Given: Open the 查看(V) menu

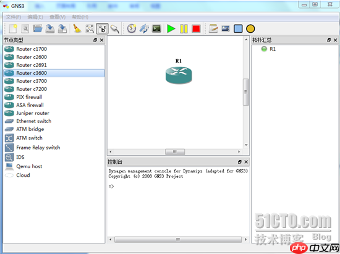Looking at the screenshot, I should click(57, 17).
